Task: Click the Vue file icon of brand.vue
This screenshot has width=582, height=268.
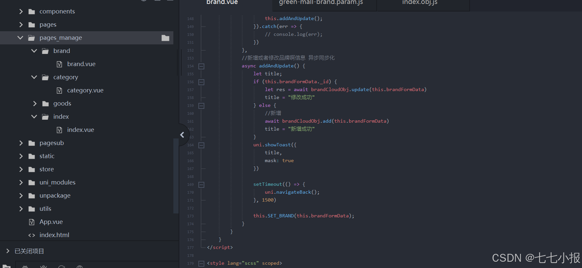Action: point(59,64)
